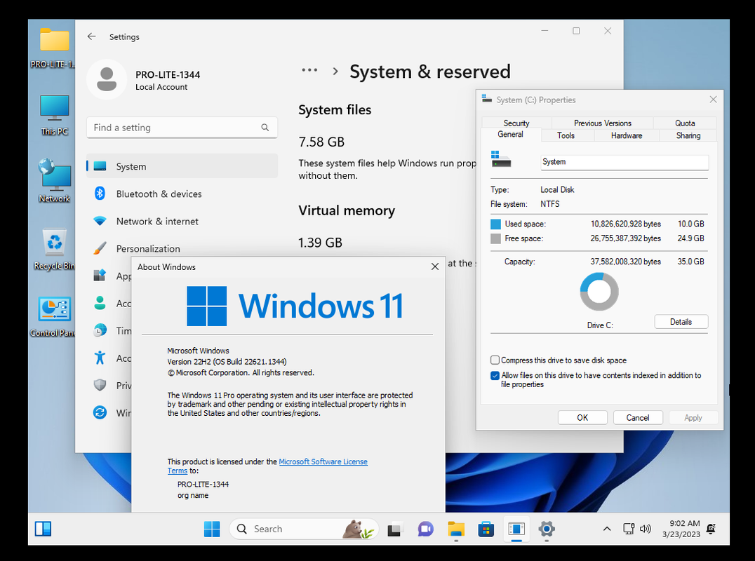Switch to the Hardware tab
This screenshot has height=561, width=755.
pyautogui.click(x=627, y=135)
